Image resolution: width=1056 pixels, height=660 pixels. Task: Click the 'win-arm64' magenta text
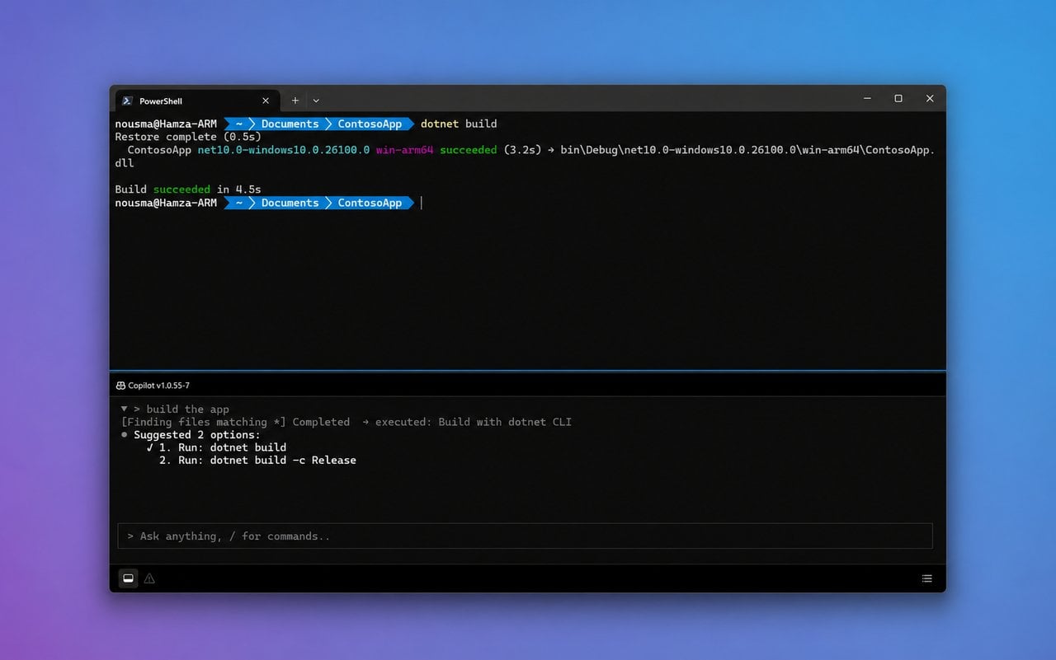(x=404, y=150)
